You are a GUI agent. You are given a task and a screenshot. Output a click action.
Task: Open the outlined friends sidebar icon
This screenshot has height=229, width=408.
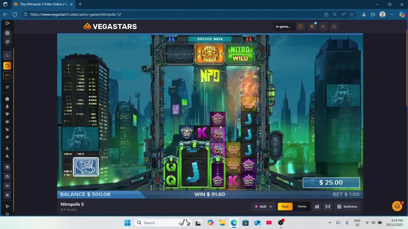click(7, 75)
